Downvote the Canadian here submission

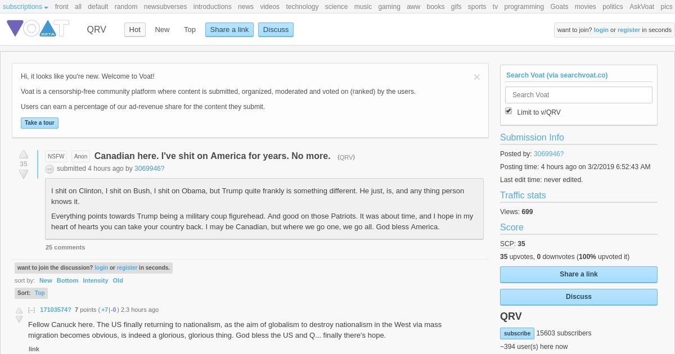[x=24, y=174]
